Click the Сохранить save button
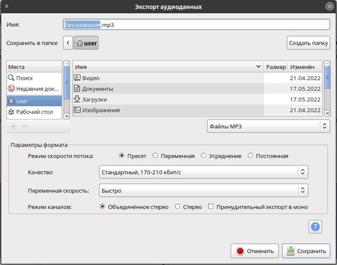 click(306, 251)
